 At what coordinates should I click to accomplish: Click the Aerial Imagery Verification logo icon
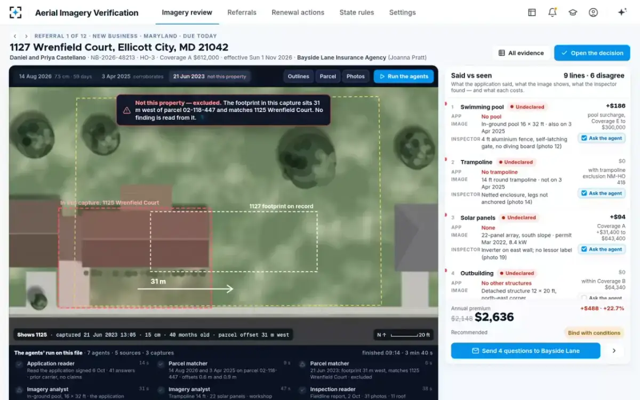coord(15,12)
